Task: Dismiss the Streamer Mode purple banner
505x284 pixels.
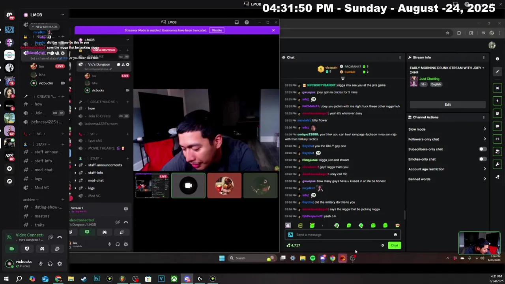Action: point(273,30)
